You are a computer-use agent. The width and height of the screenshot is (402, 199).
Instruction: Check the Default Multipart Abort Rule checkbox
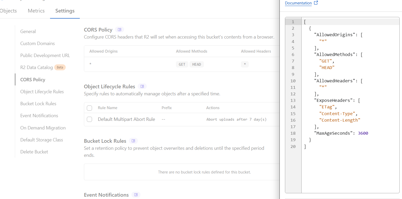(x=89, y=119)
